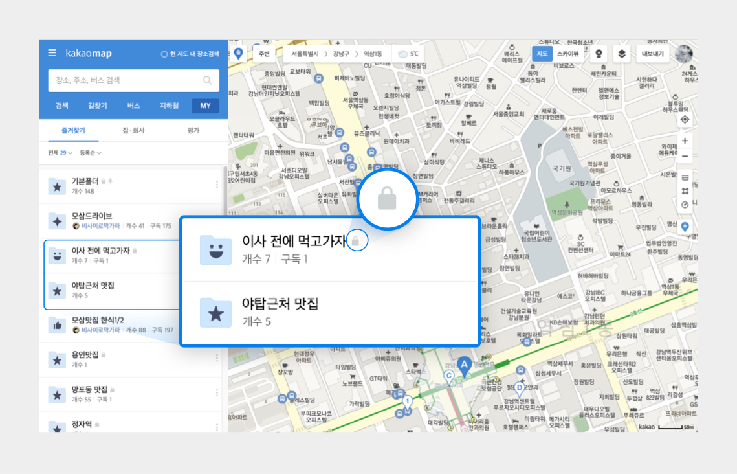This screenshot has height=474, width=737.
Task: Click map marker A
Action: click(465, 365)
